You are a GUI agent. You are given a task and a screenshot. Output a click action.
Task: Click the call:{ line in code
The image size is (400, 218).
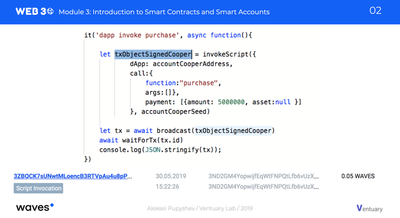click(x=141, y=74)
